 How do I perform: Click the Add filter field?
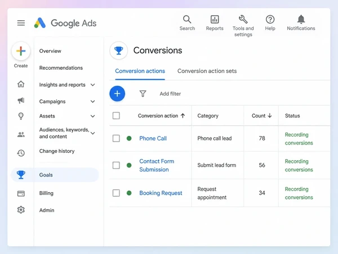[x=170, y=94]
